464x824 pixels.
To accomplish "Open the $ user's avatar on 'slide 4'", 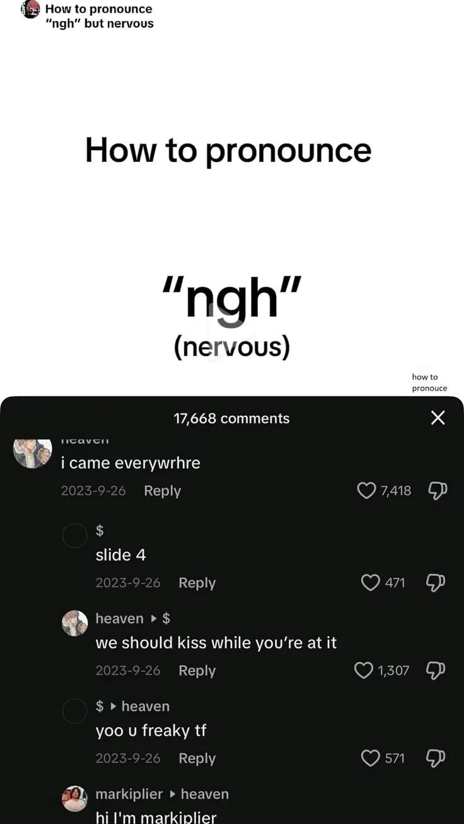I will tap(74, 535).
